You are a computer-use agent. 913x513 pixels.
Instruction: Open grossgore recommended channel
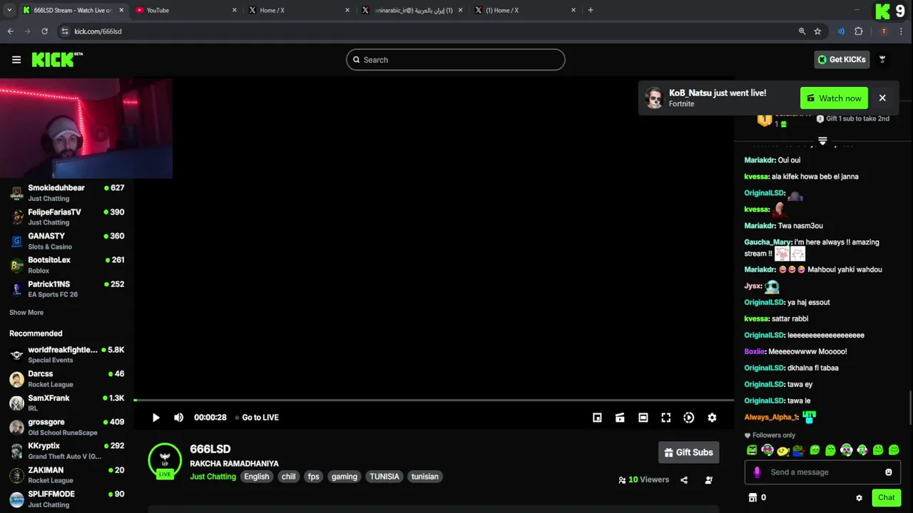click(67, 427)
